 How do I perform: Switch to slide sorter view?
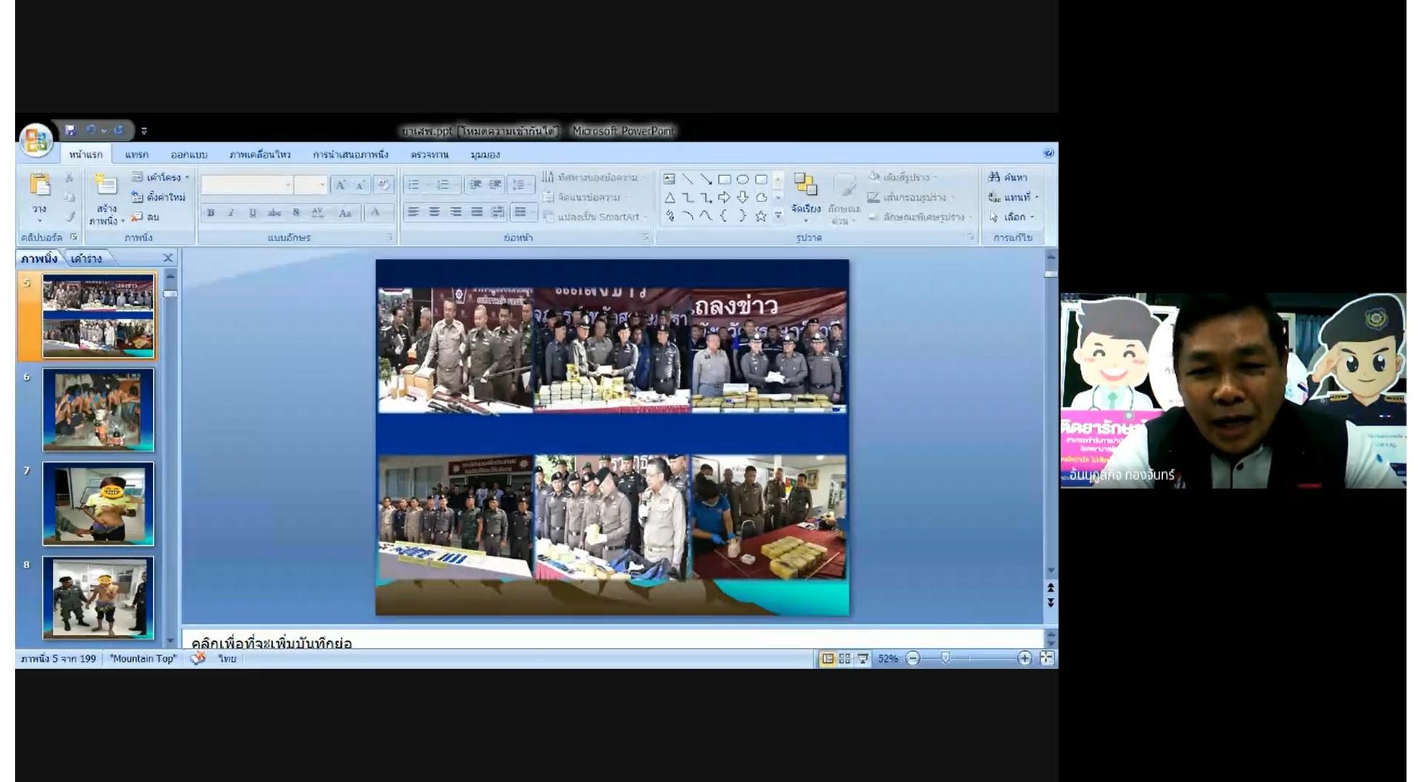(844, 658)
